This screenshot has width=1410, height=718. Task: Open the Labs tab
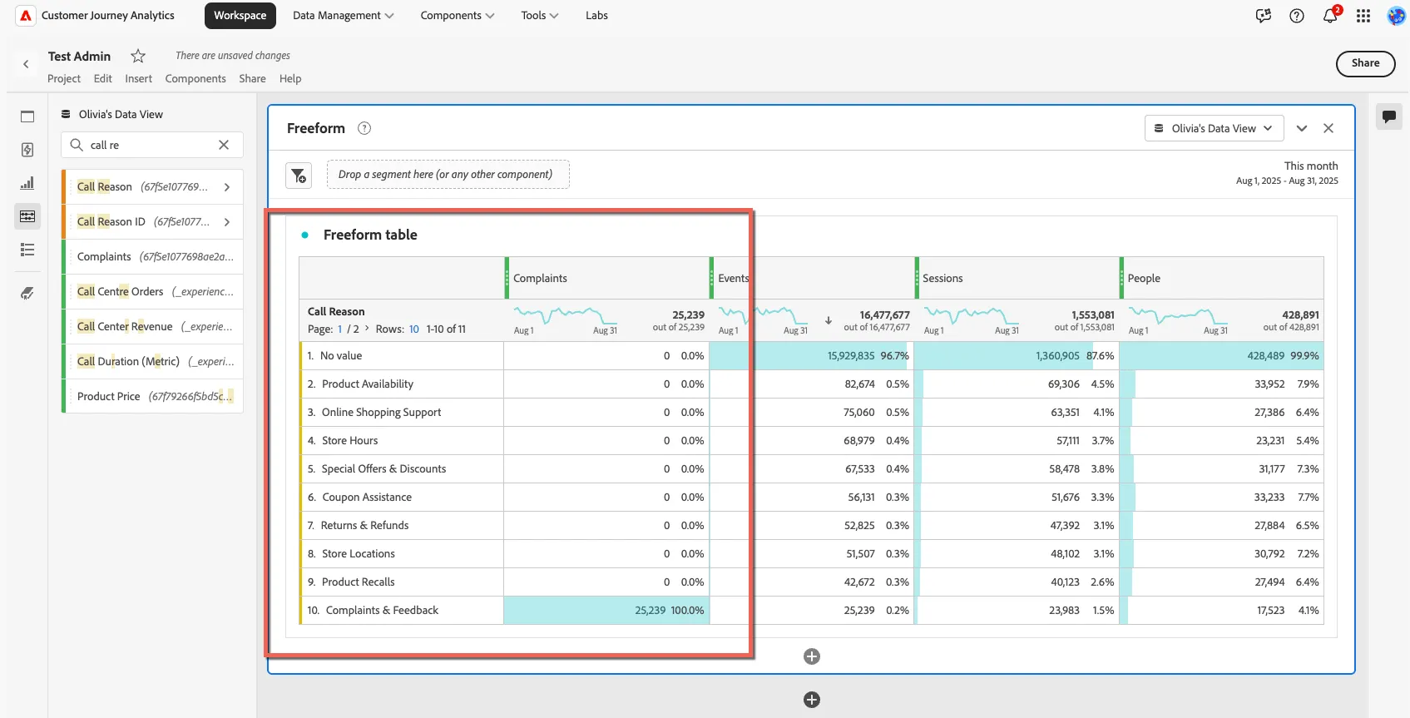tap(596, 16)
